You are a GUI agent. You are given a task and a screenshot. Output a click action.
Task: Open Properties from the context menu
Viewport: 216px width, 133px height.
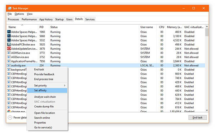click(47, 123)
